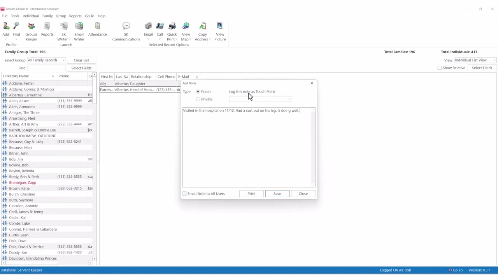Viewport: 498px width, 280px height.
Task: Open the Help menu
Action: 102,16
